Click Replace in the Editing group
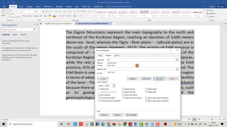Image resolution: width=227 pixels, height=127 pixels. point(211,13)
